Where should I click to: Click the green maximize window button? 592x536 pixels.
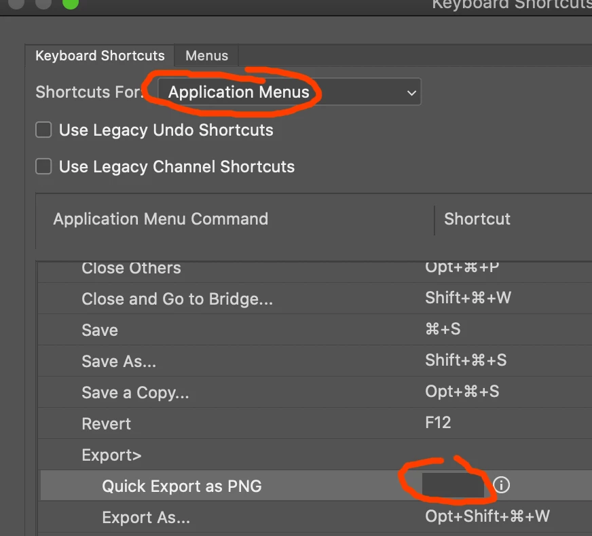click(x=70, y=3)
